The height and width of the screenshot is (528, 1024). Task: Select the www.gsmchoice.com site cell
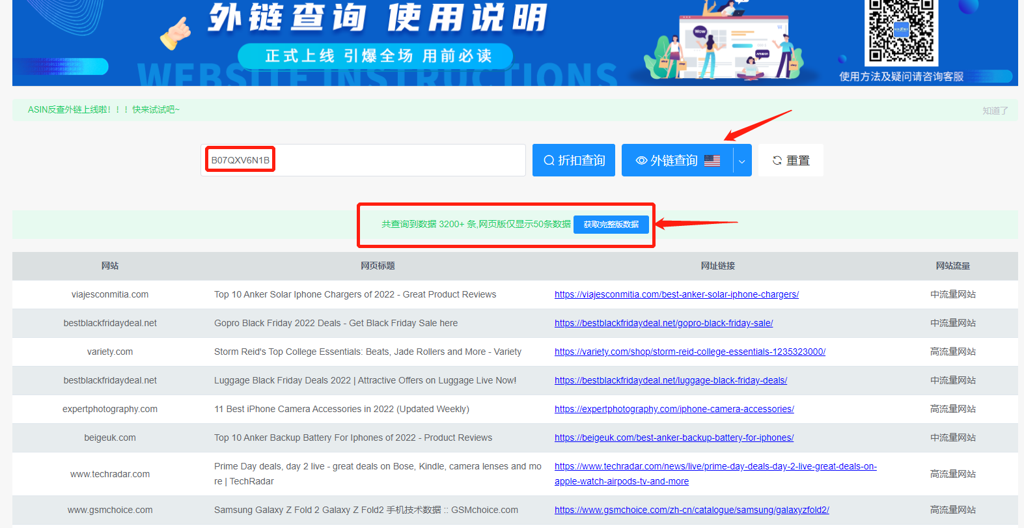point(110,510)
